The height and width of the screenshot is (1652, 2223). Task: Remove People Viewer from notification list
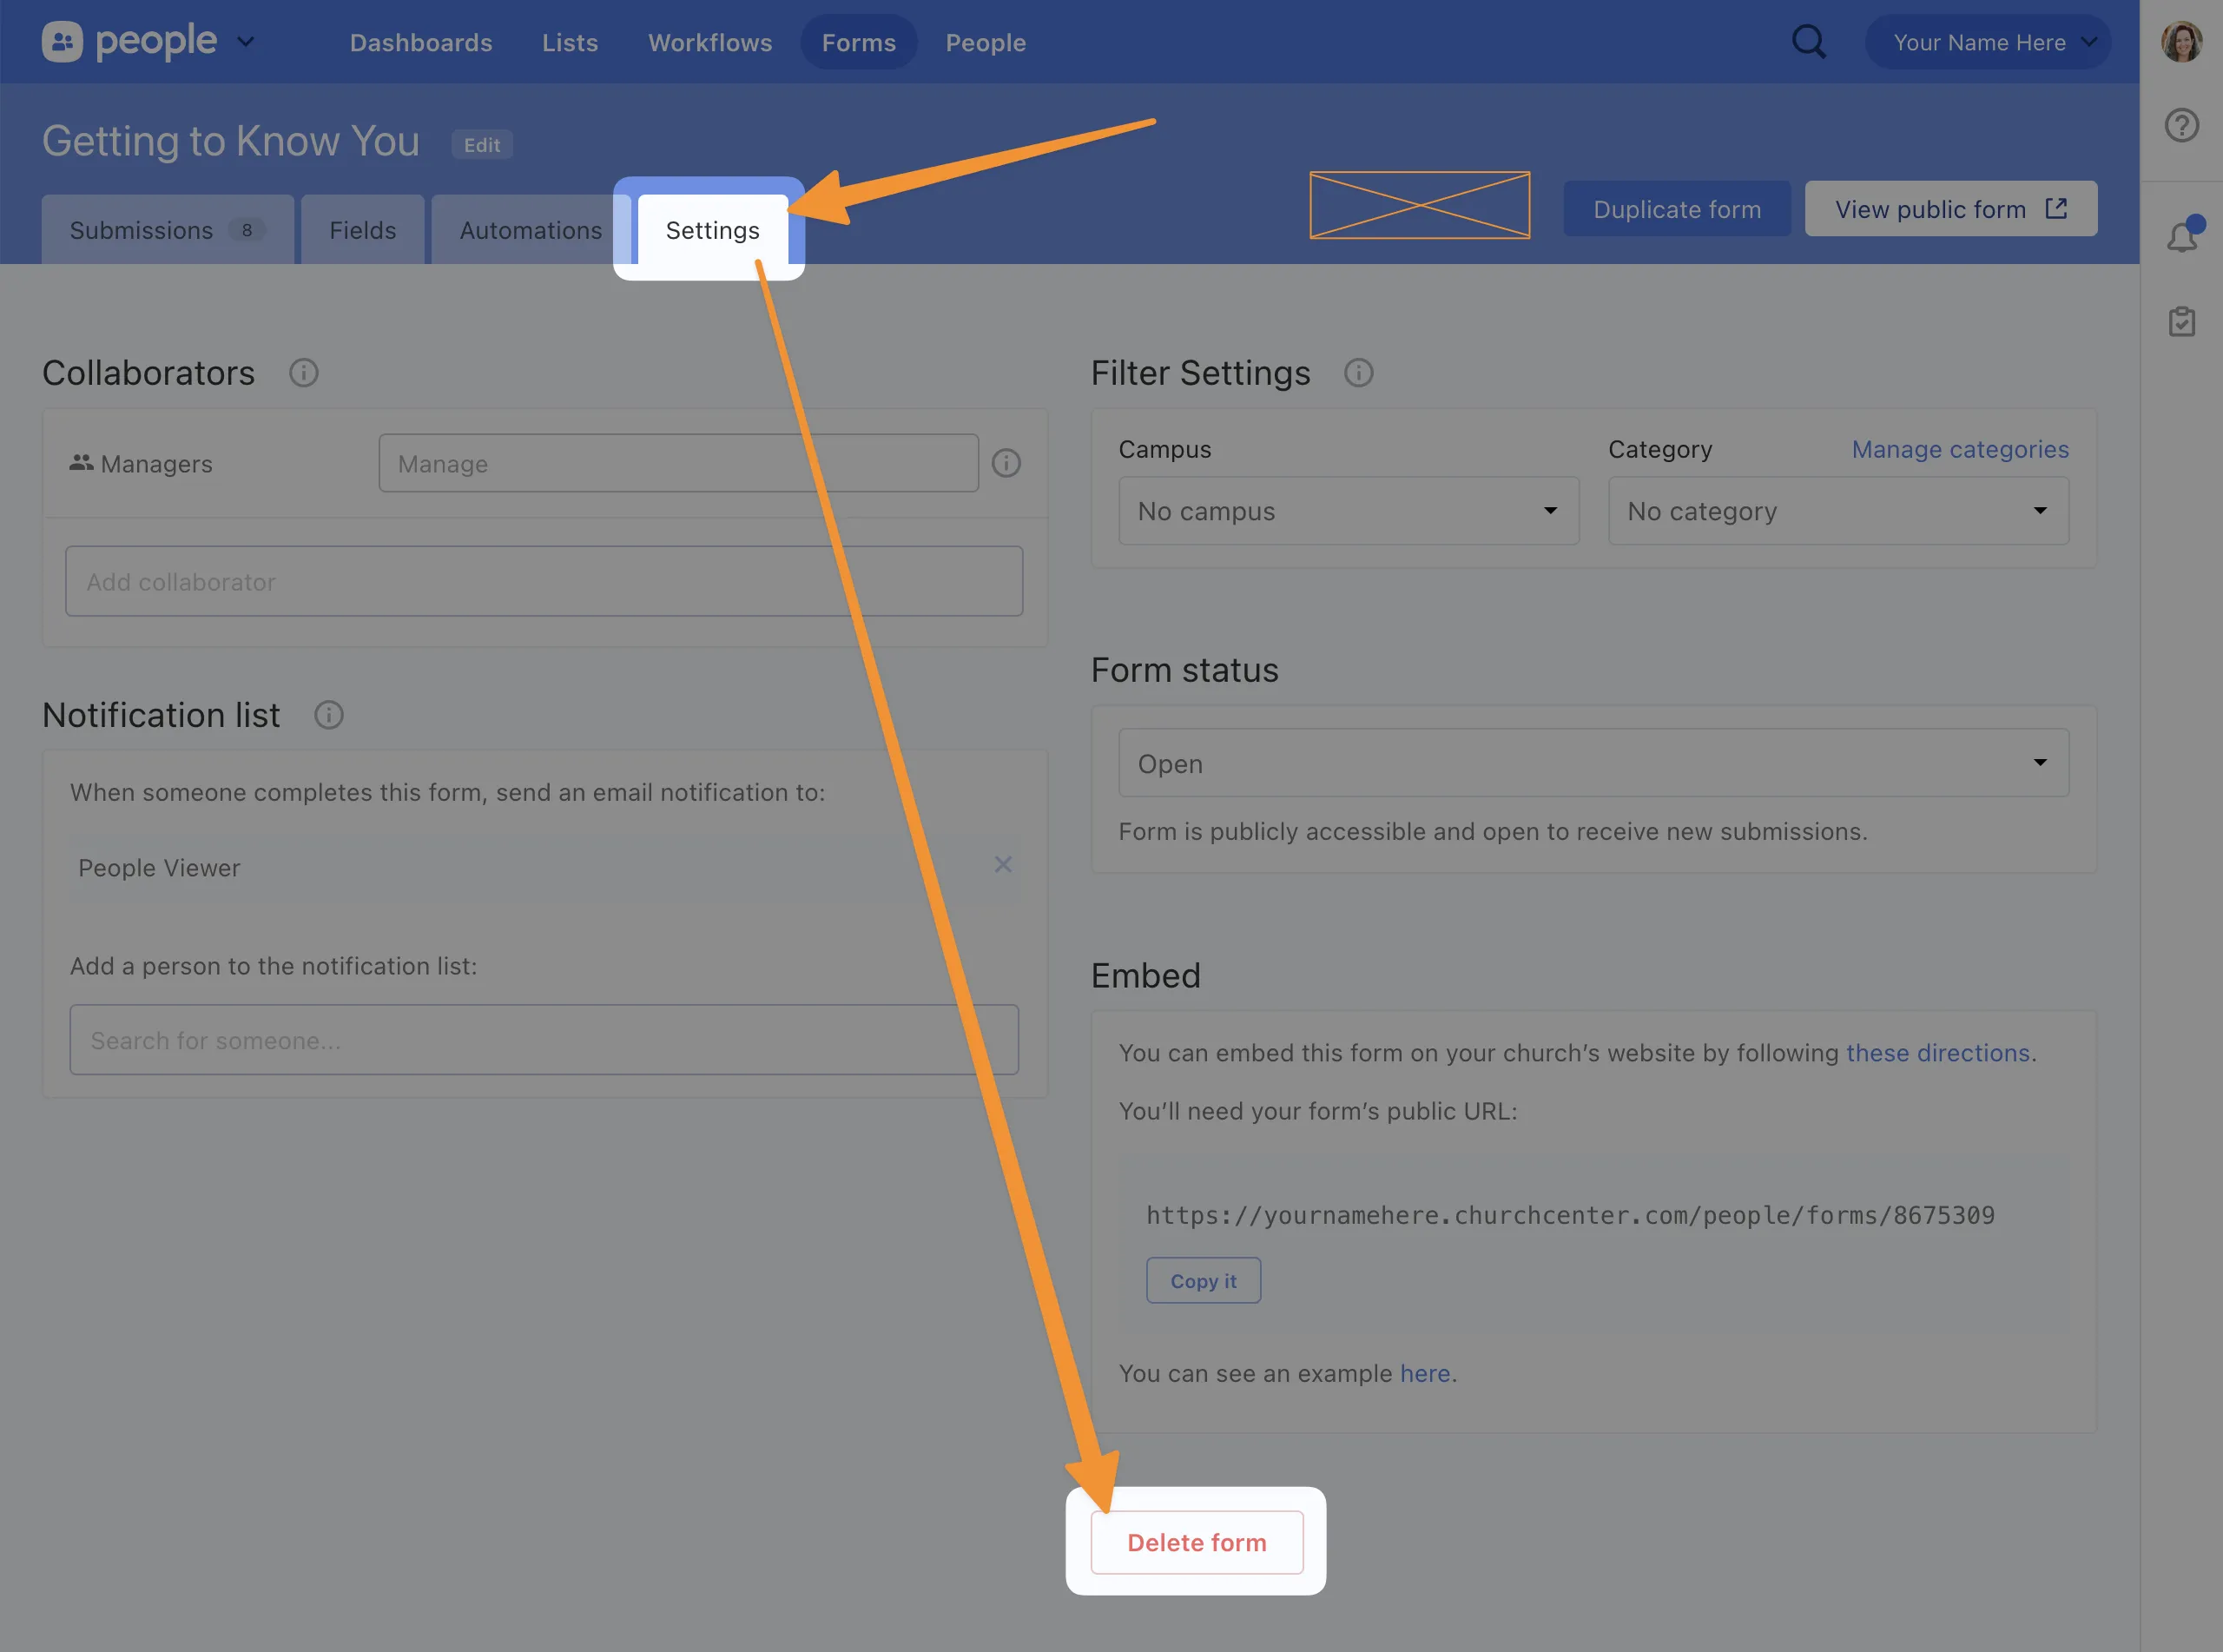point(1003,865)
